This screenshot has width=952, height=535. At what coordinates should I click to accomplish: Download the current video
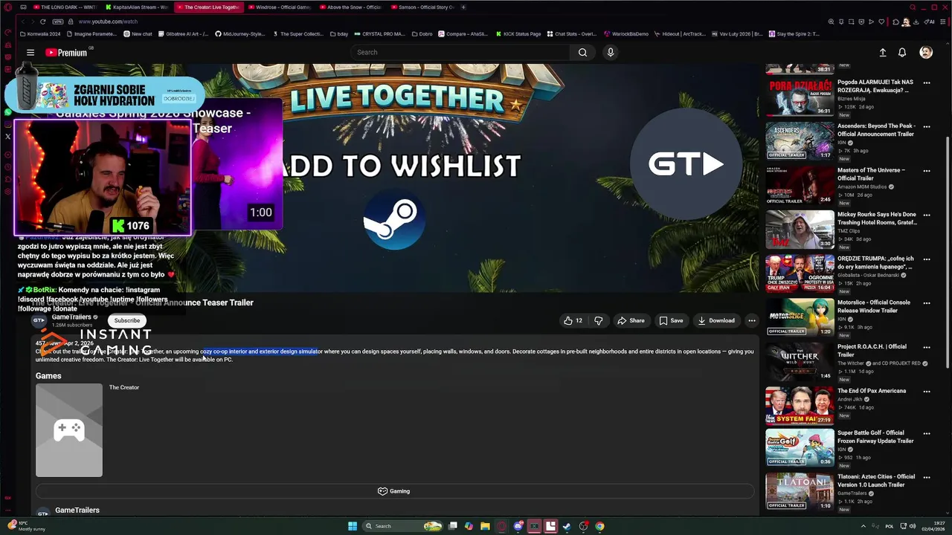tap(716, 320)
